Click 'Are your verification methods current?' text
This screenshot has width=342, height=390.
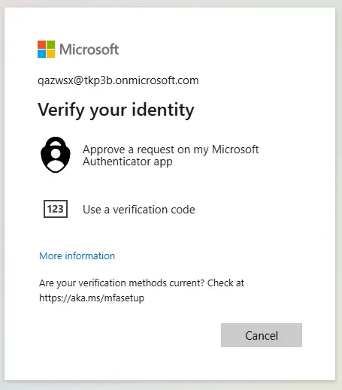[x=122, y=283]
